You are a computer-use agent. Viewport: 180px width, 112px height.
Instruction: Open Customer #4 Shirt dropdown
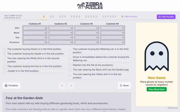(x=112, y=28)
